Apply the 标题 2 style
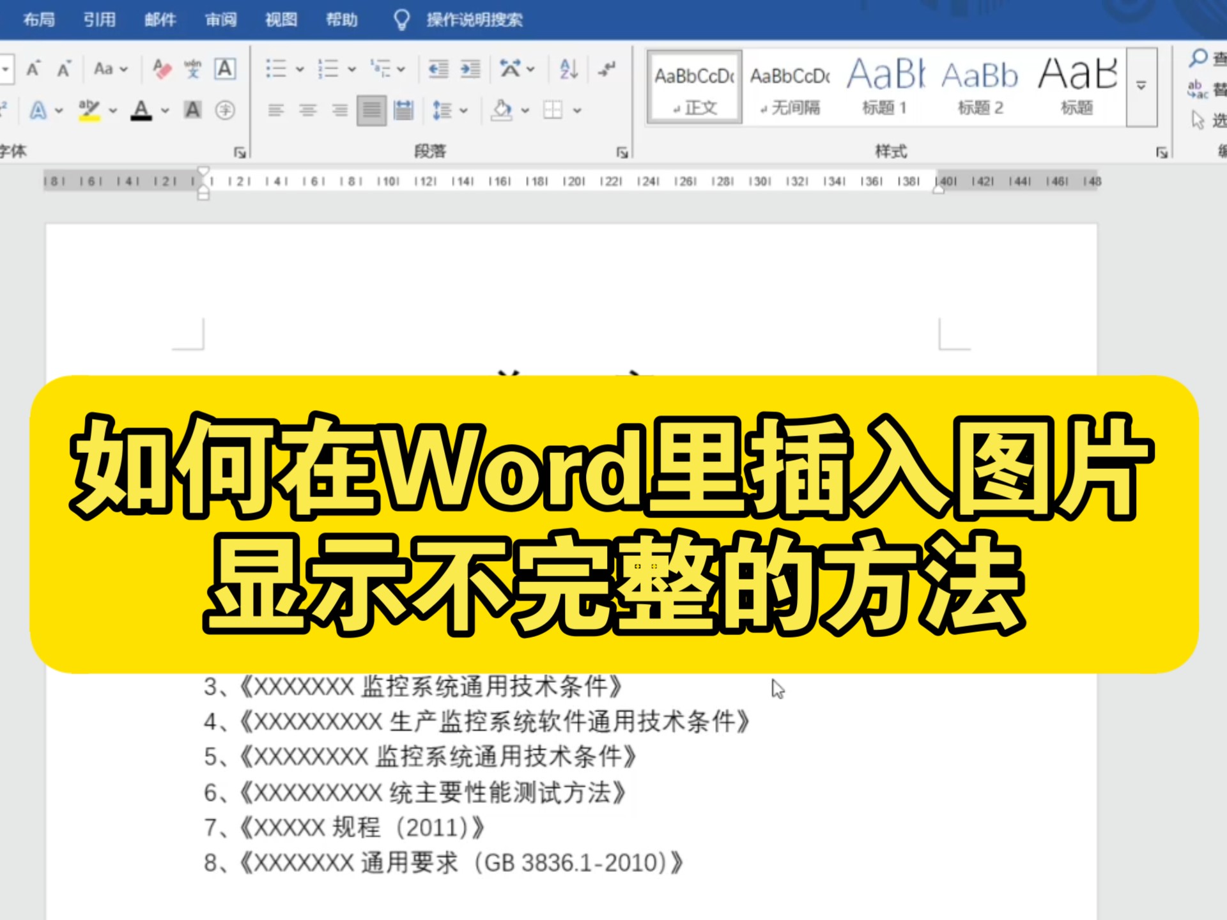 click(980, 87)
